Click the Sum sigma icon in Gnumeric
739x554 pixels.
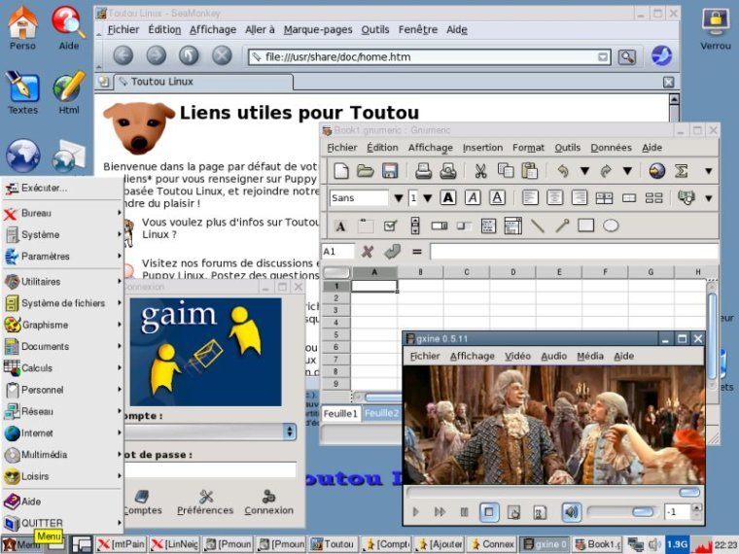682,171
